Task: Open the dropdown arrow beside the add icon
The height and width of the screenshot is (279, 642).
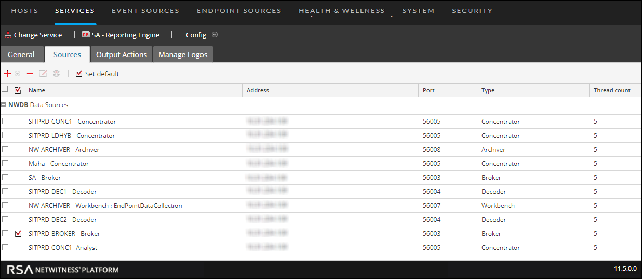Action: tap(17, 74)
